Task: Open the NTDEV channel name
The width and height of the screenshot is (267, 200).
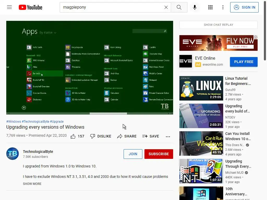Action: (x=230, y=117)
